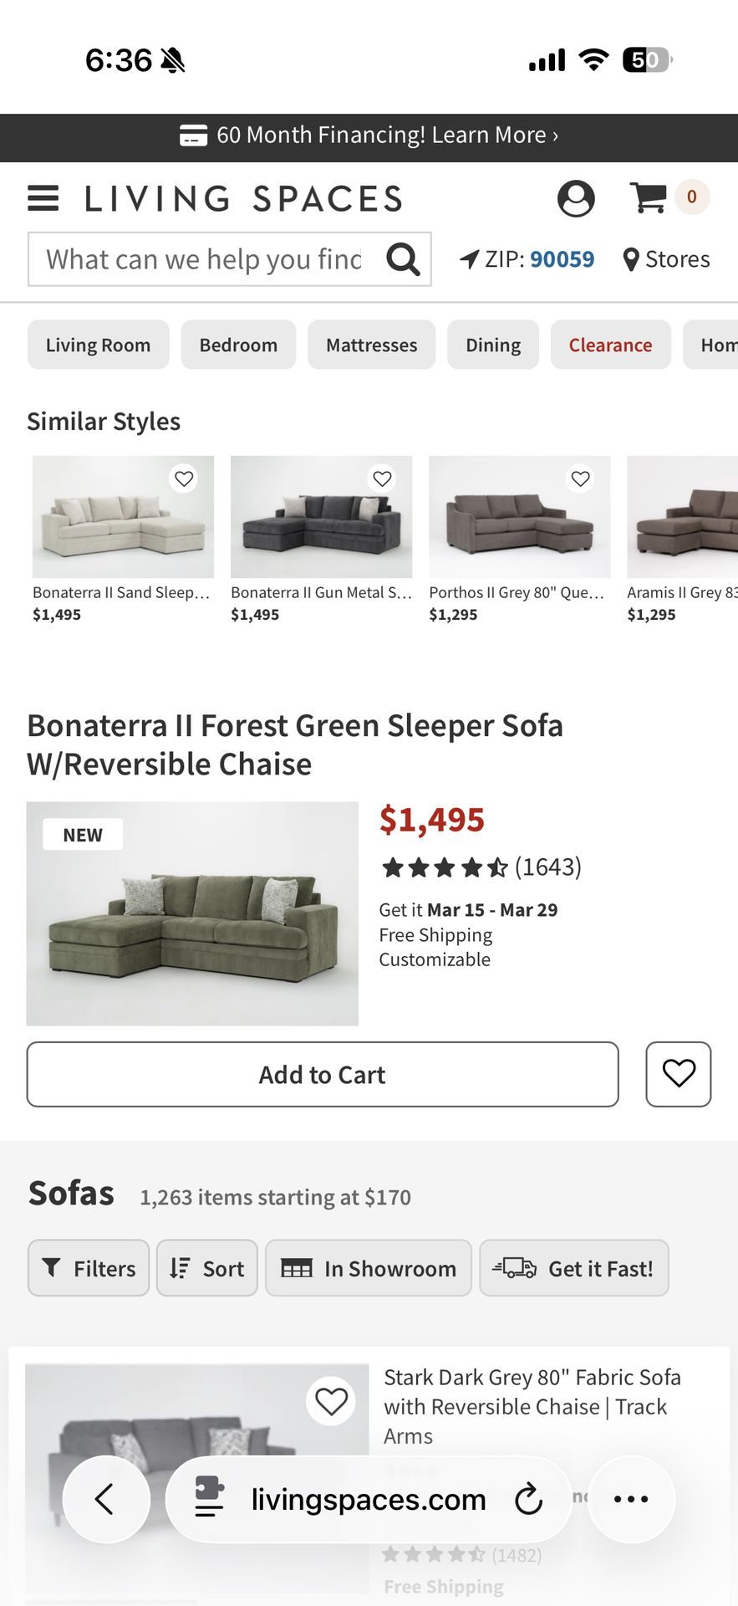The width and height of the screenshot is (738, 1606).
Task: Open the hamburger navigation menu
Action: coord(43,198)
